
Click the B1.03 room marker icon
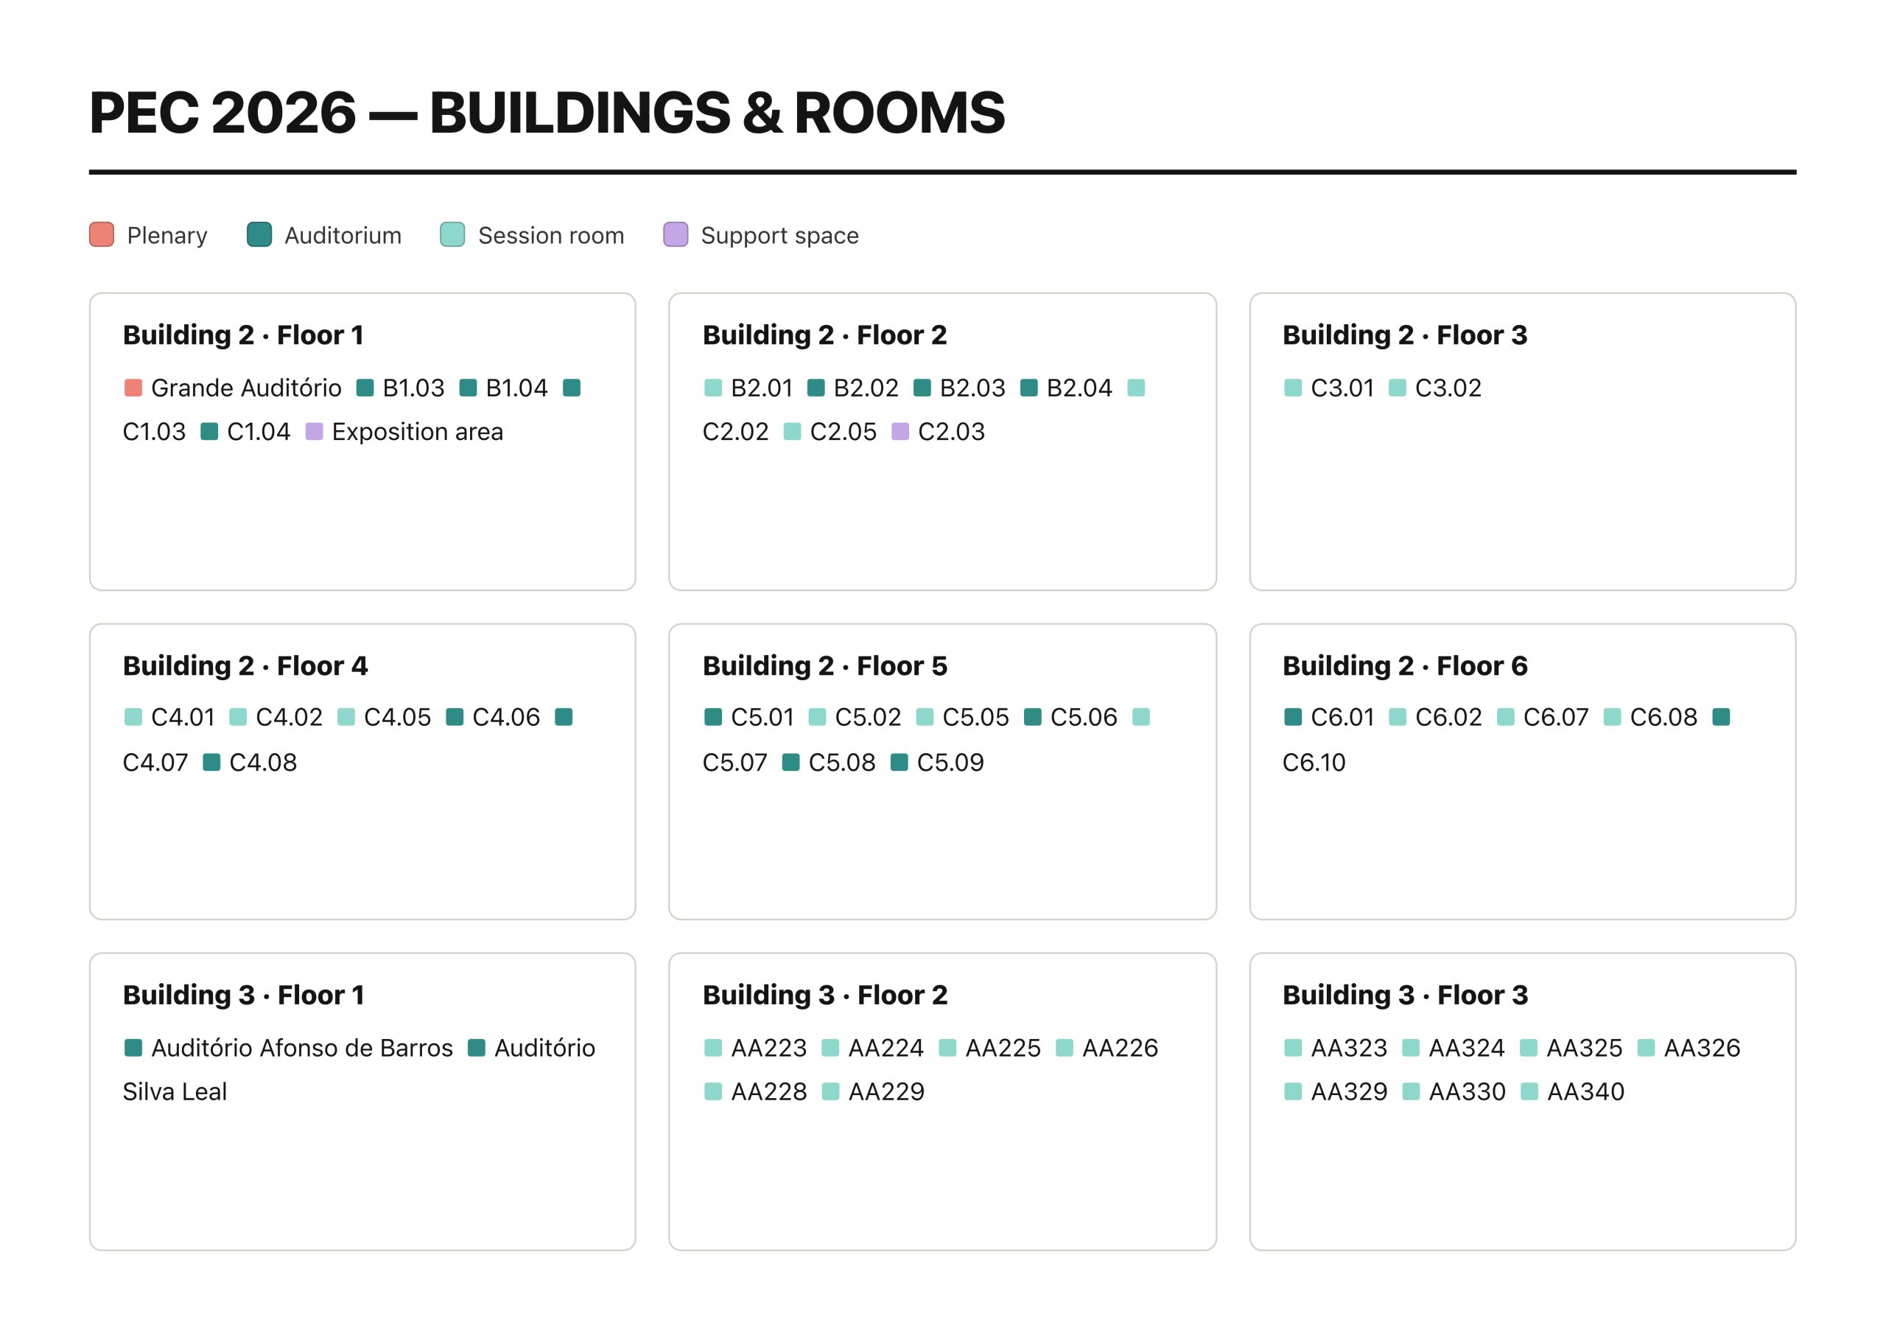pos(365,388)
